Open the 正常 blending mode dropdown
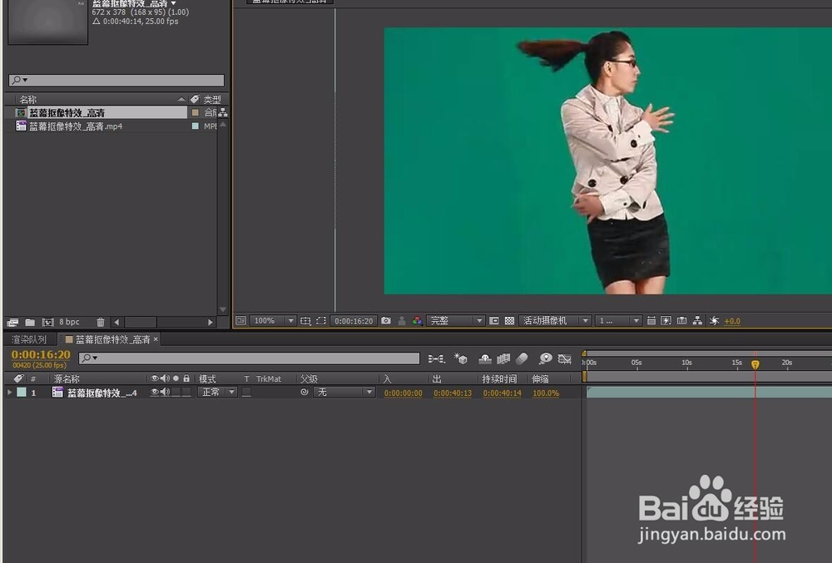 (217, 393)
